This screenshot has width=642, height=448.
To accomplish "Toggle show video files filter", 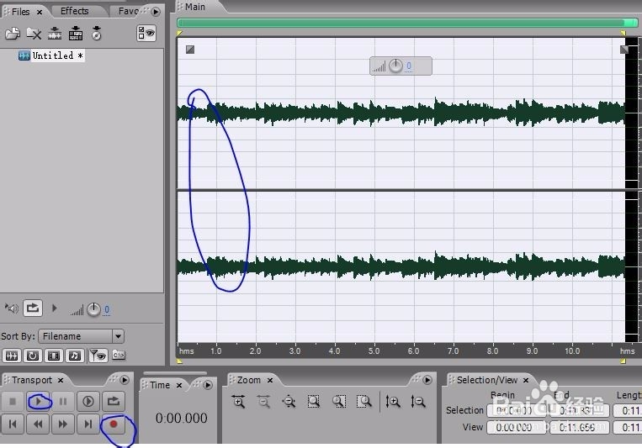I will pos(54,356).
